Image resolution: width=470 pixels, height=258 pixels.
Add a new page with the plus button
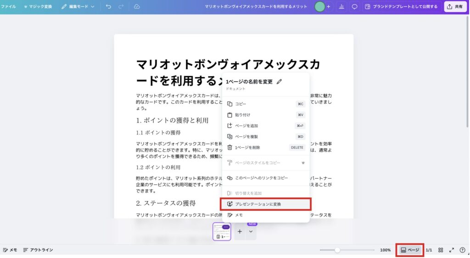[240, 231]
